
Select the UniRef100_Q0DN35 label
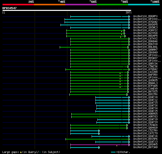coord(145,81)
